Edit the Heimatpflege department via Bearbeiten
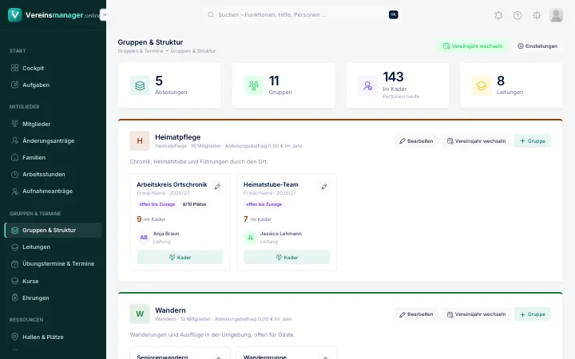 (416, 141)
